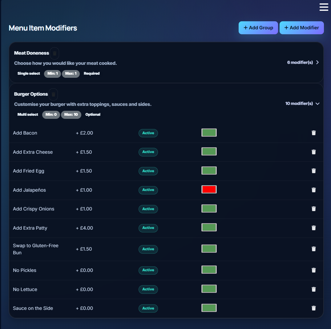
Task: Toggle Active status for Add Crispy Onions
Action: [x=148, y=209]
